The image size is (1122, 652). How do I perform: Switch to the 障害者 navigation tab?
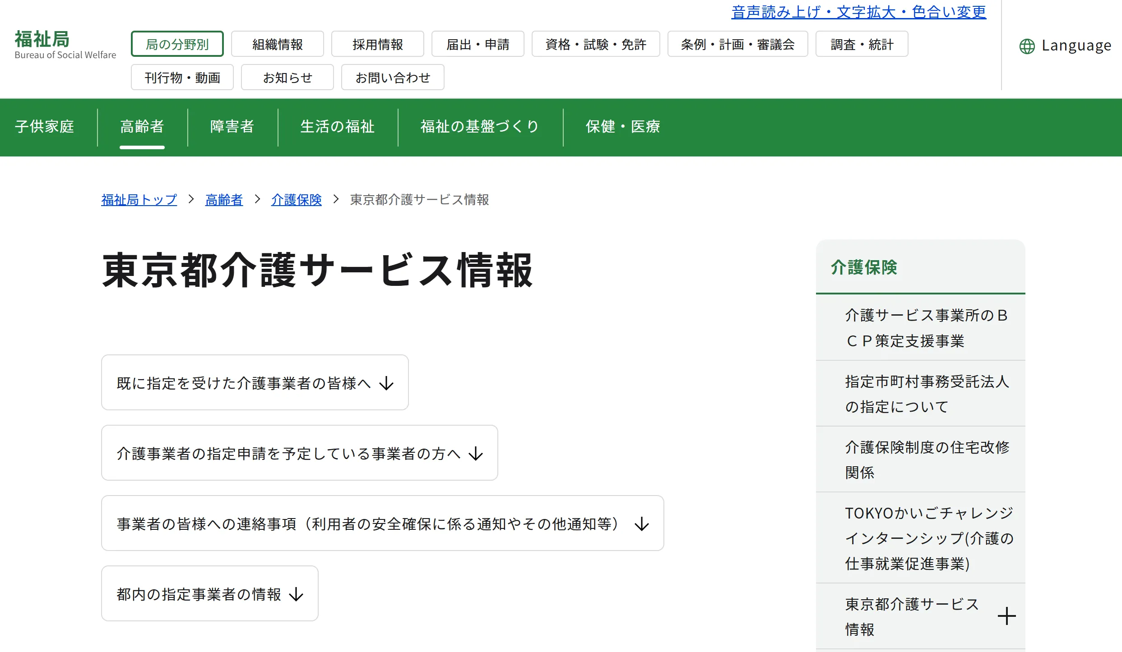click(232, 127)
